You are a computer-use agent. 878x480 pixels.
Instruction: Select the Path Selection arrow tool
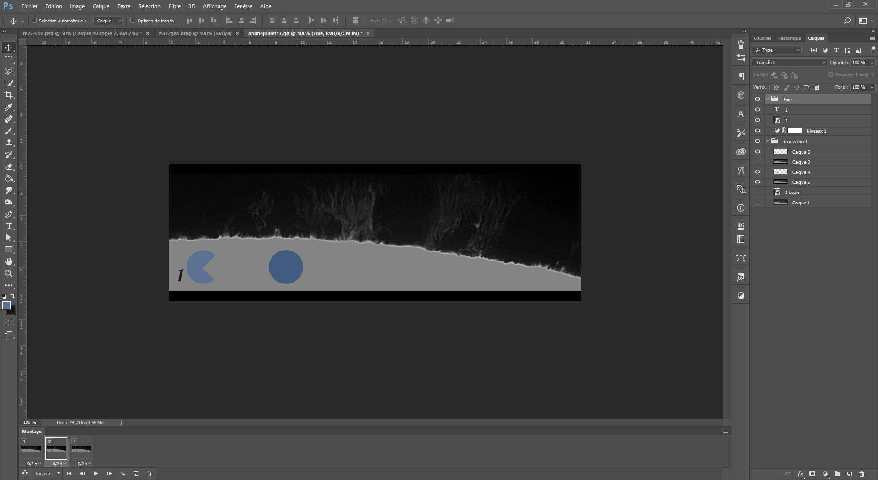(9, 238)
